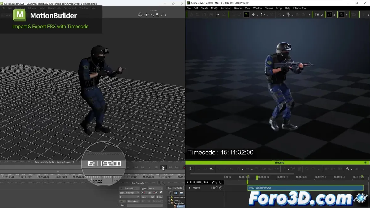Click asset browser list view icon
Image resolution: width=370 pixels, height=208 pixels.
point(181,193)
